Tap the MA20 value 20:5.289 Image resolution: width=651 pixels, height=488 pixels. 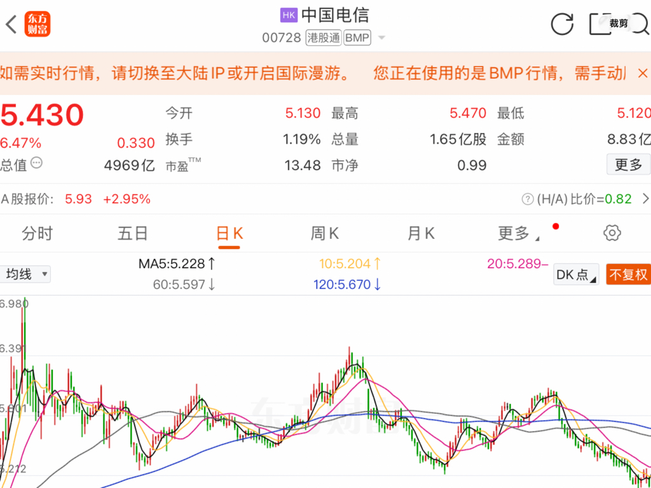[517, 264]
